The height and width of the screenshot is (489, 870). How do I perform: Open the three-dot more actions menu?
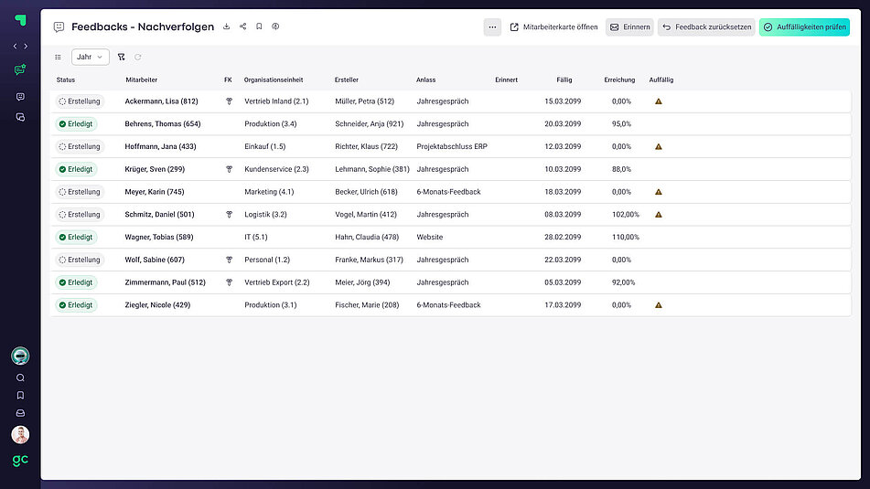(492, 27)
